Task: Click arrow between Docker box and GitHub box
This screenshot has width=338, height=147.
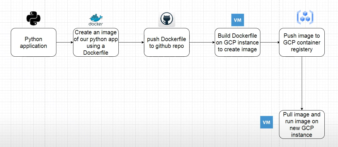Action: pos(131,42)
